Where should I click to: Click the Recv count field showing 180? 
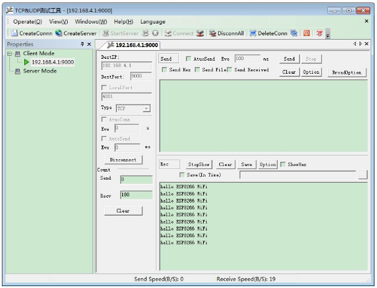(136, 194)
